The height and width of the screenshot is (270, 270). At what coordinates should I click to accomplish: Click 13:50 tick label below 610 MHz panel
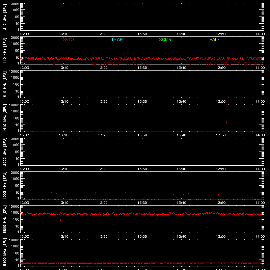tap(221, 102)
